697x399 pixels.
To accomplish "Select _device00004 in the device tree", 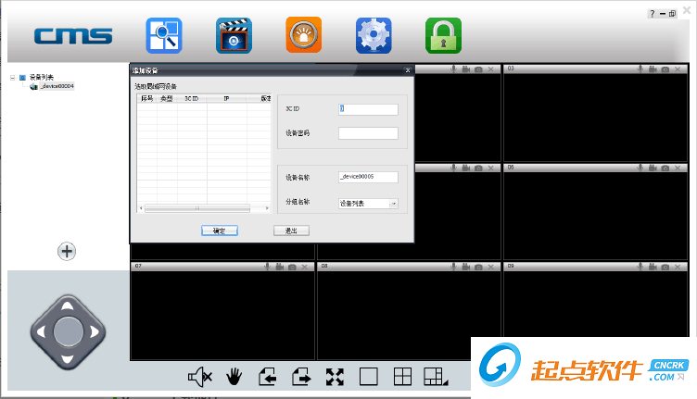I will click(57, 86).
